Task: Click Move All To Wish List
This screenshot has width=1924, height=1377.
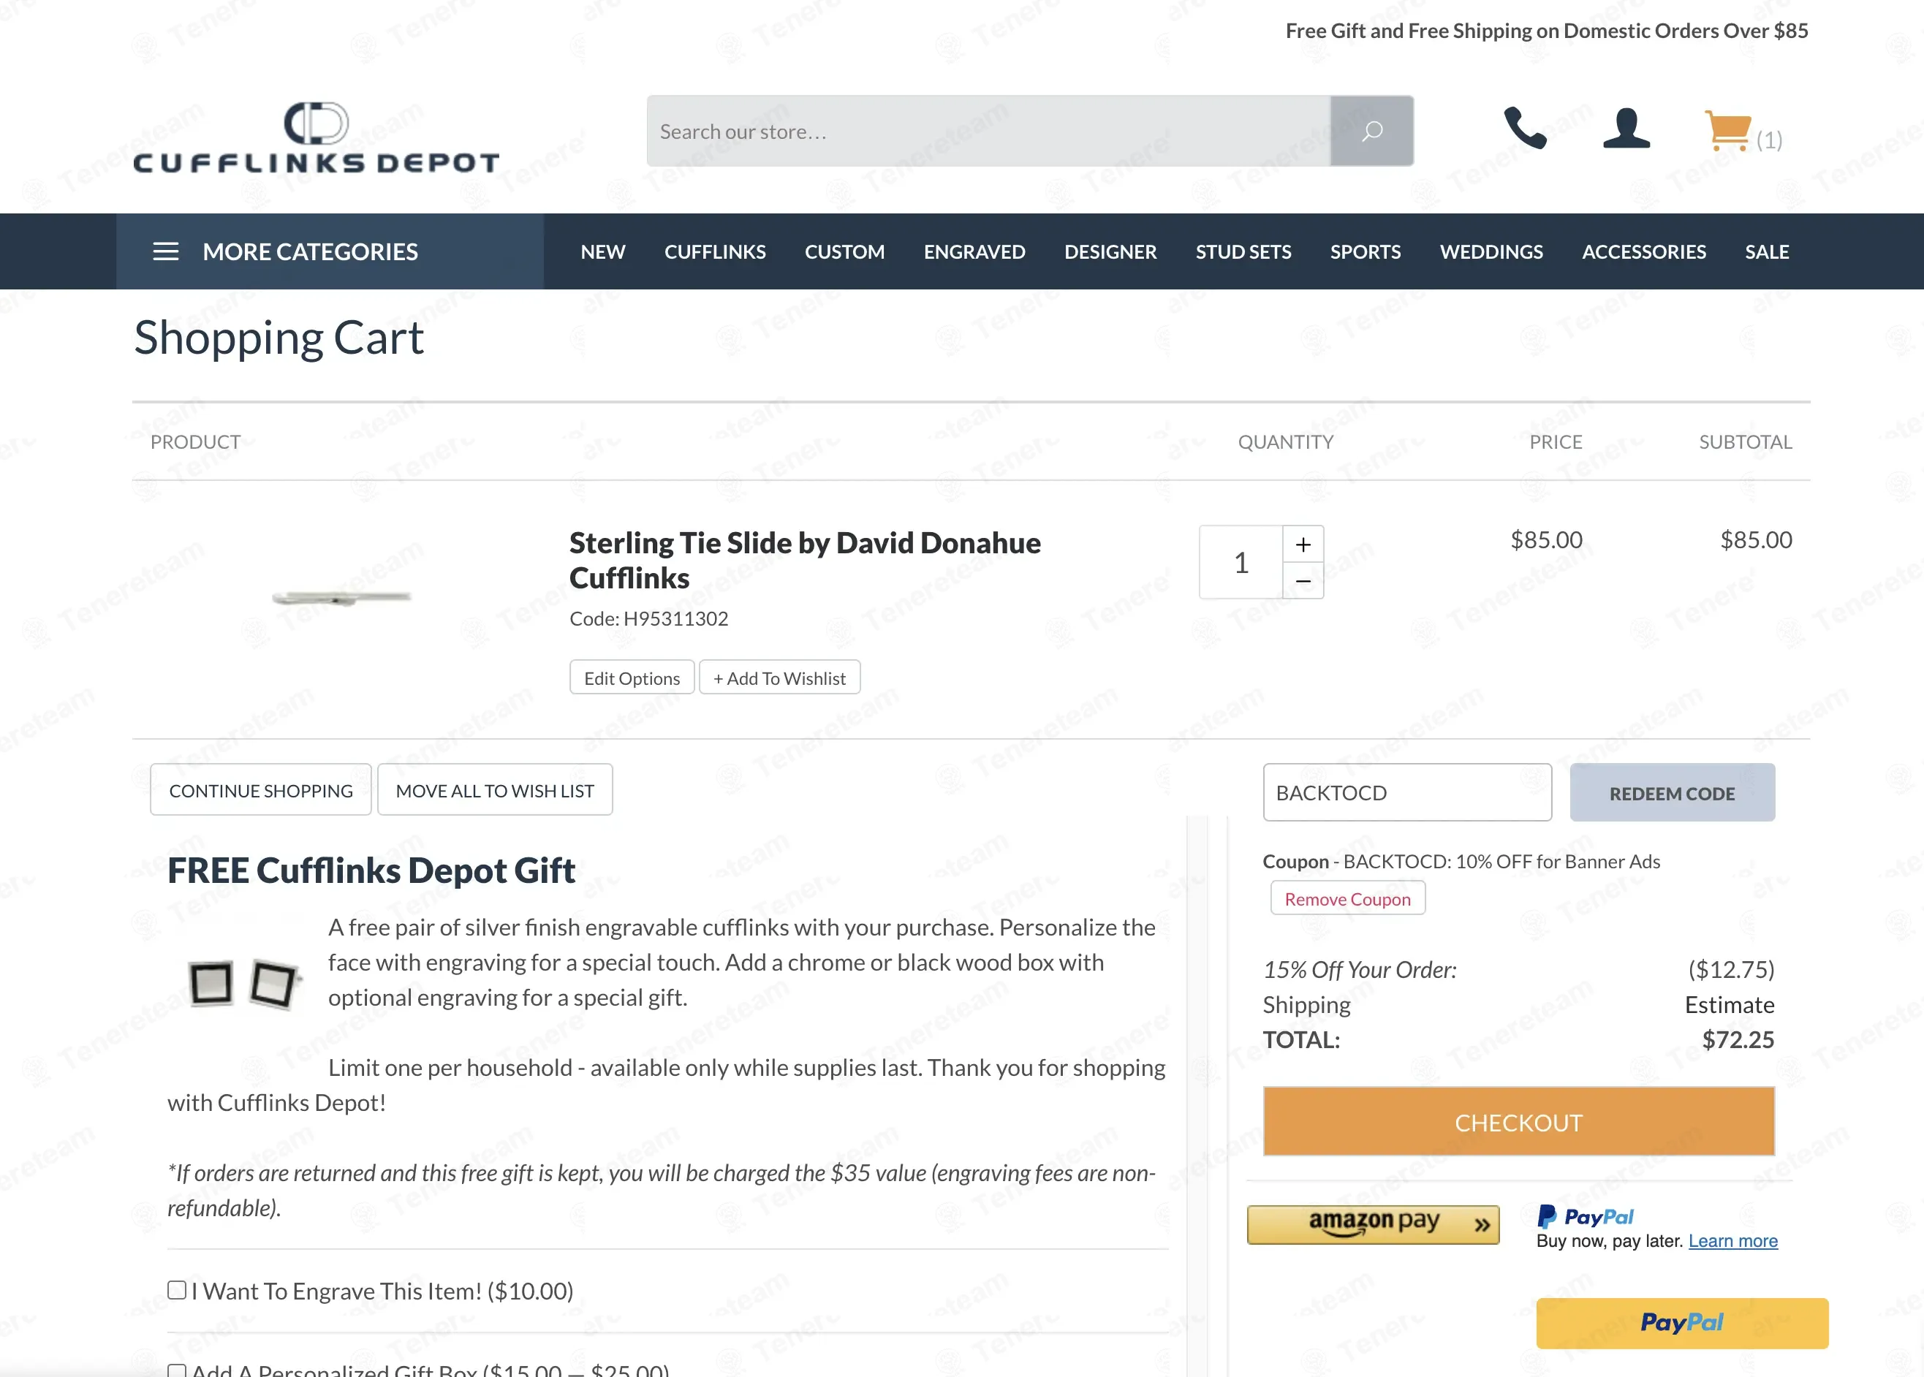Action: tap(495, 790)
